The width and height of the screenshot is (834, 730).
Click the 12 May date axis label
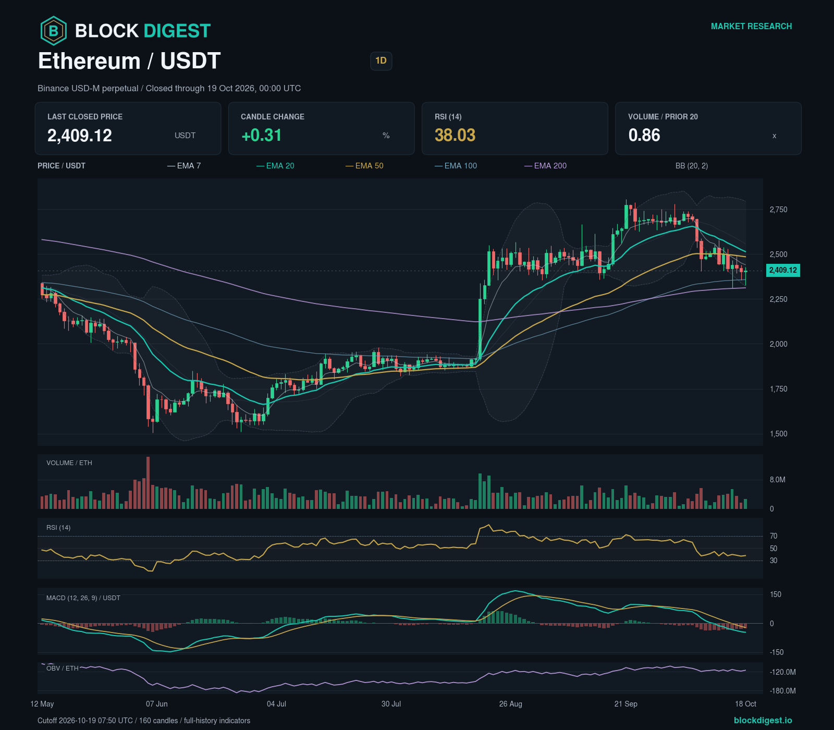[42, 704]
